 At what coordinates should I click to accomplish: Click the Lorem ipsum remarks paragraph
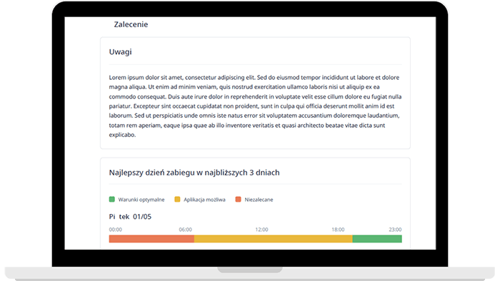[255, 106]
